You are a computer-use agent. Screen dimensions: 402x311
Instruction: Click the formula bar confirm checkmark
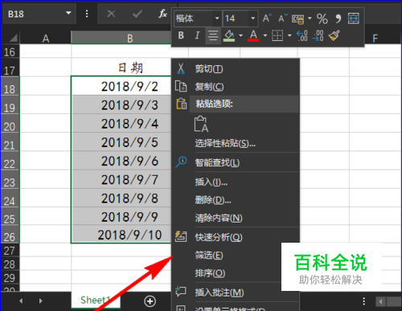coord(137,14)
